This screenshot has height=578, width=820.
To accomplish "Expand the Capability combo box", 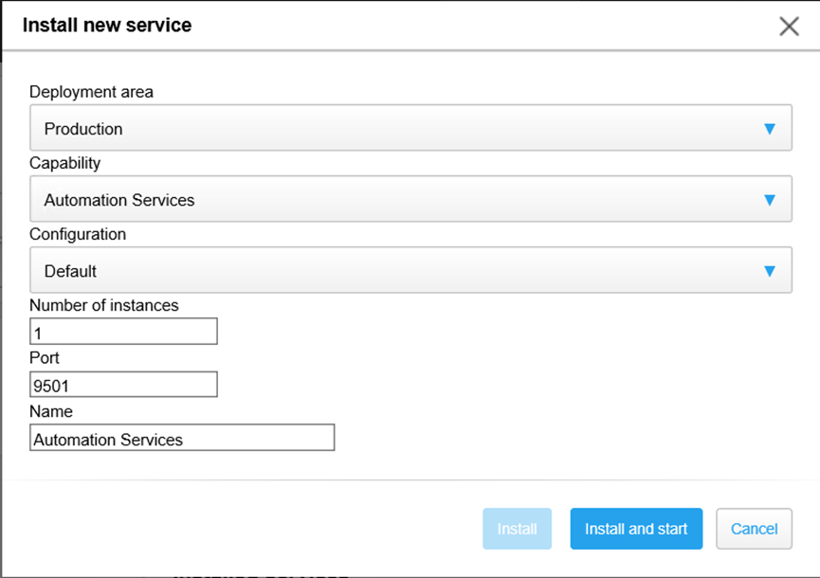I will point(398,200).
